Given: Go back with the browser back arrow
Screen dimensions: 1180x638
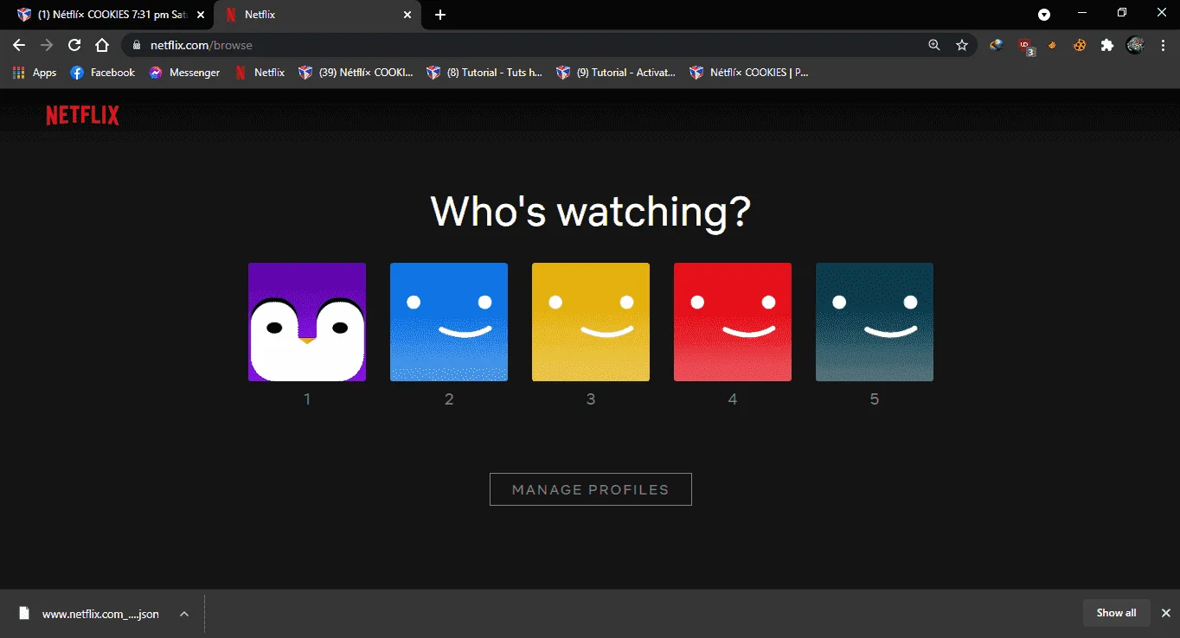Looking at the screenshot, I should pos(19,45).
